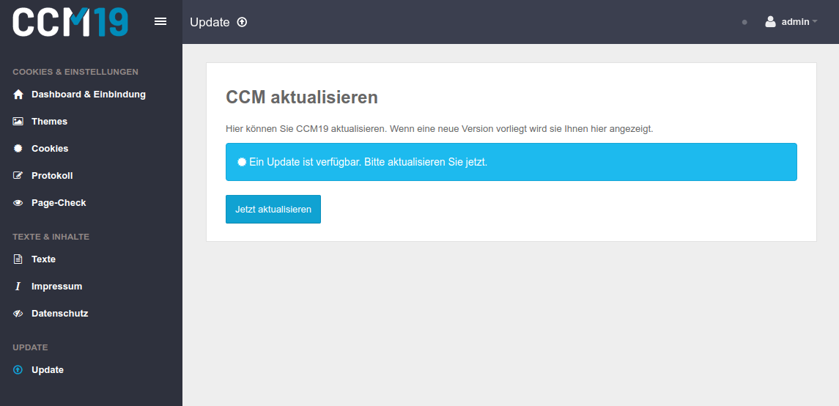Go to the Page-Check menu entry
Viewport: 839px width, 406px height.
pos(59,203)
